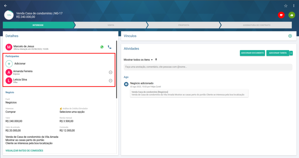Click the Renda mensal R$ 3.500,00 value
Image resolution: width=299 pixels, height=158 pixels.
coord(66,121)
